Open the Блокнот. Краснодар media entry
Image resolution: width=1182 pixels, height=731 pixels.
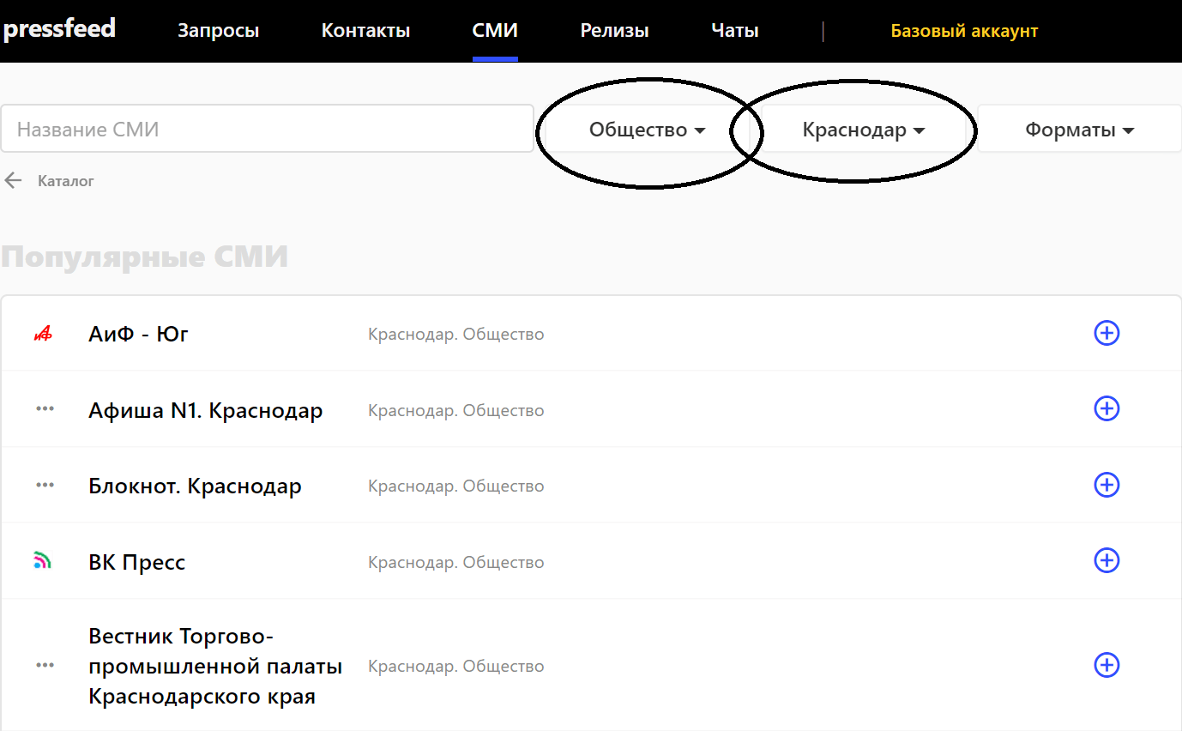pyautogui.click(x=195, y=486)
